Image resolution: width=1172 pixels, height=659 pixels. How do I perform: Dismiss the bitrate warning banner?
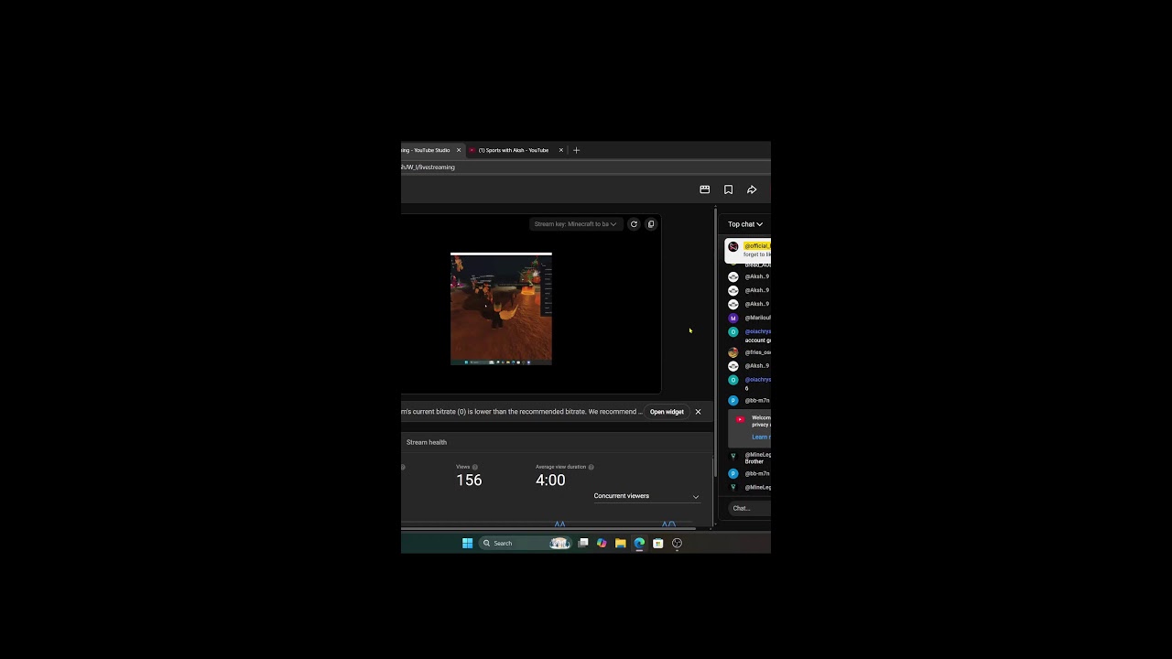(698, 412)
